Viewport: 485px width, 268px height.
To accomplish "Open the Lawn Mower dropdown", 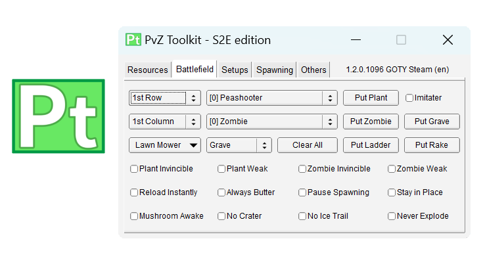I will point(165,145).
